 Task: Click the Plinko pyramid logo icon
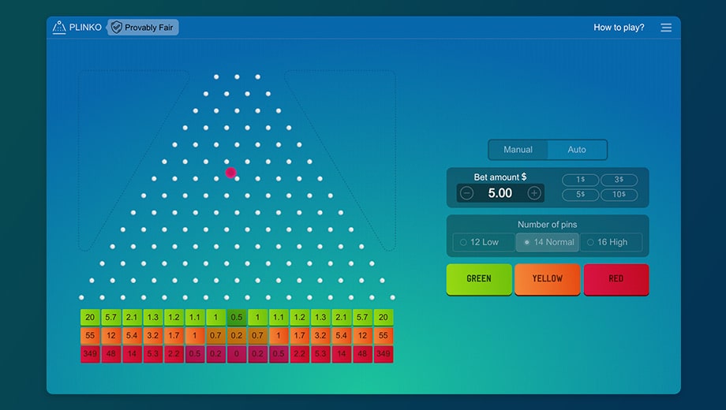59,28
